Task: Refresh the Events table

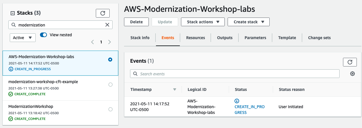Action: click(350, 62)
